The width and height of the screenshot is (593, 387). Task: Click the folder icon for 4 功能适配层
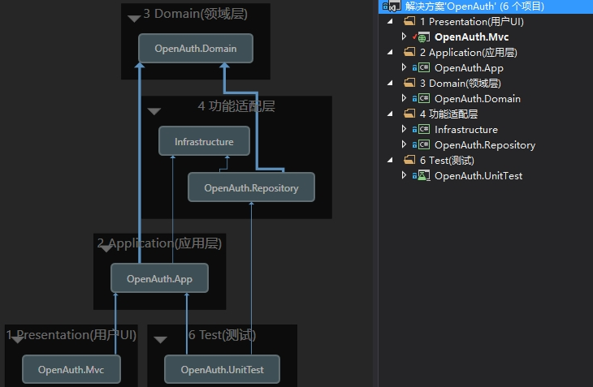(409, 114)
